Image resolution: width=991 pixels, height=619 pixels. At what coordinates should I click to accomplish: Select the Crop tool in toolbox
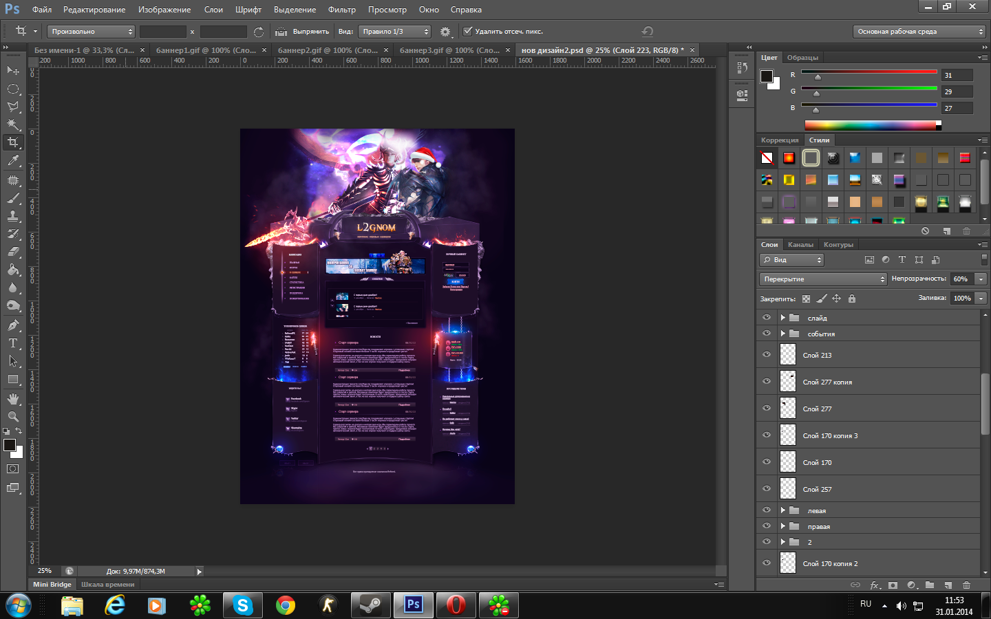[x=13, y=142]
